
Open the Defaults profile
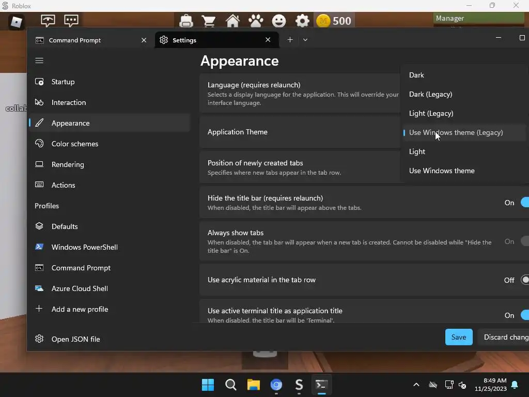pos(110,226)
